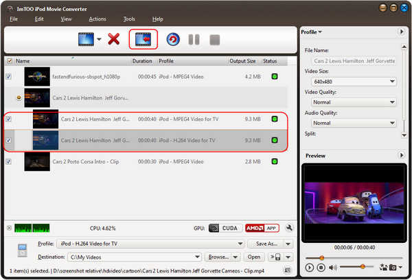This screenshot has width=412, height=280.
Task: Collapse Profile panel with arrow button
Action: coord(401,32)
